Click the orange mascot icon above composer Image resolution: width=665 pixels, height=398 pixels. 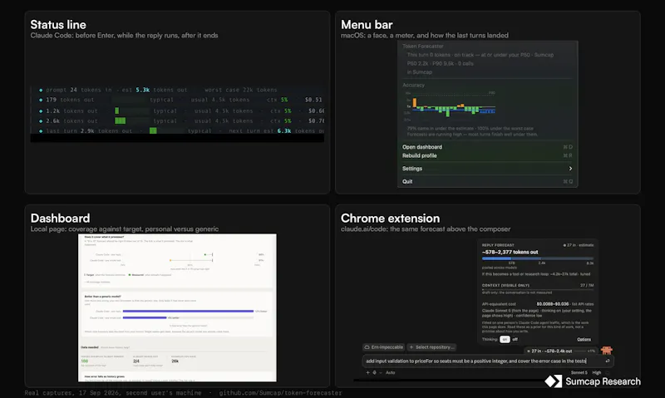pyautogui.click(x=607, y=350)
